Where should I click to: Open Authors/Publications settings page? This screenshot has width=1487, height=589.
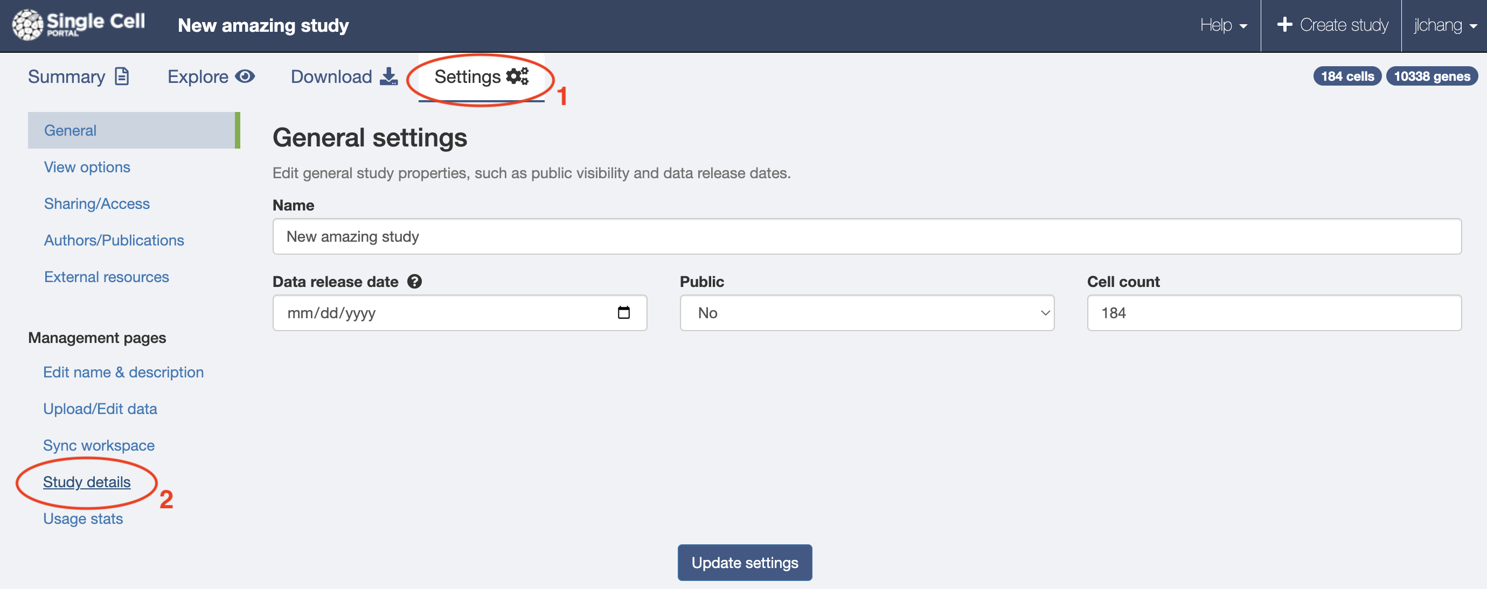click(x=113, y=239)
